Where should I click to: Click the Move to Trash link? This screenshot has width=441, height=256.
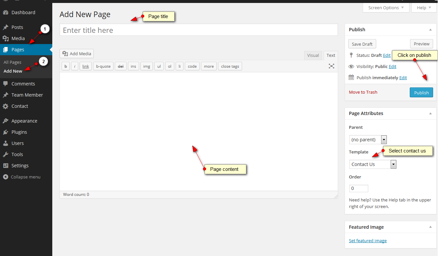coord(363,92)
